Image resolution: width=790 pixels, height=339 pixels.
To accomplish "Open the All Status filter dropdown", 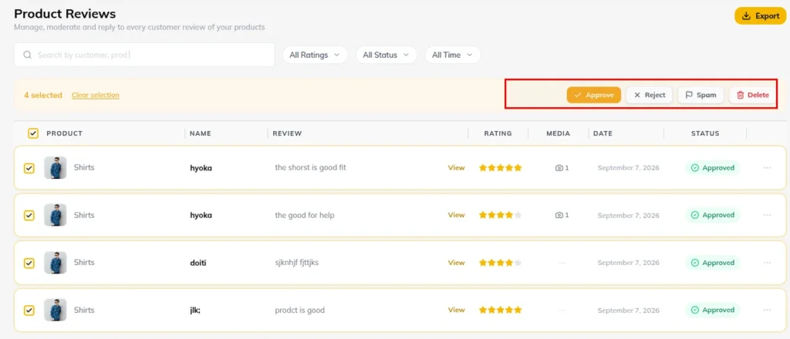I will coord(386,55).
